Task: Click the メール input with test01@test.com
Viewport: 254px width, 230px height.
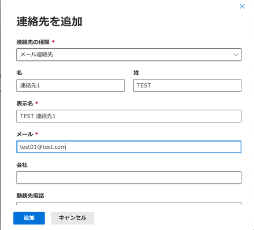Action: 129,147
